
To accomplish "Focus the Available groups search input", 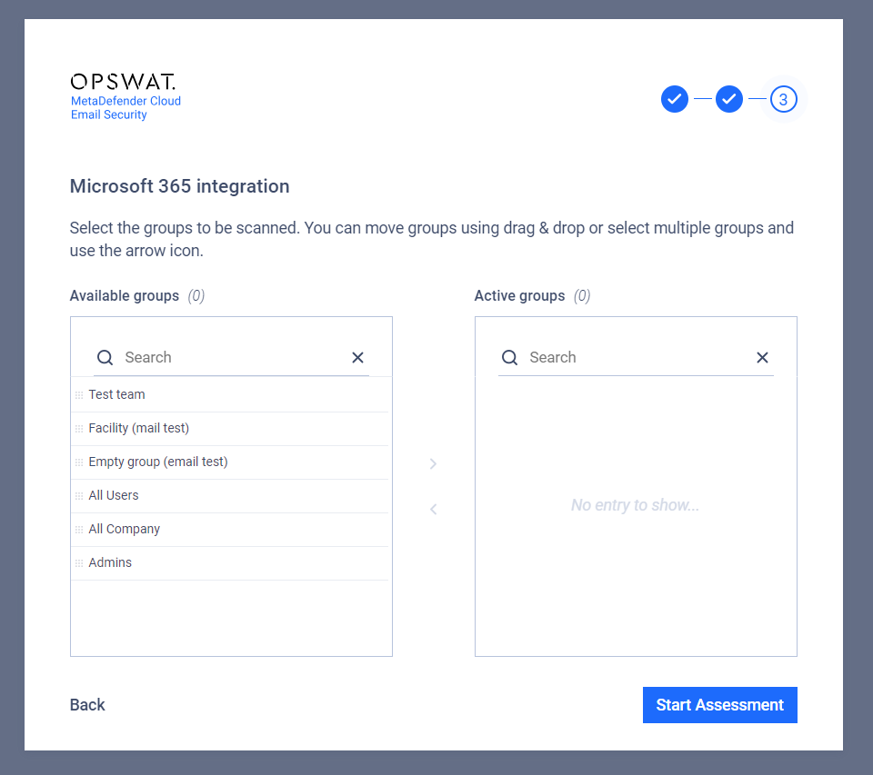I will click(231, 357).
